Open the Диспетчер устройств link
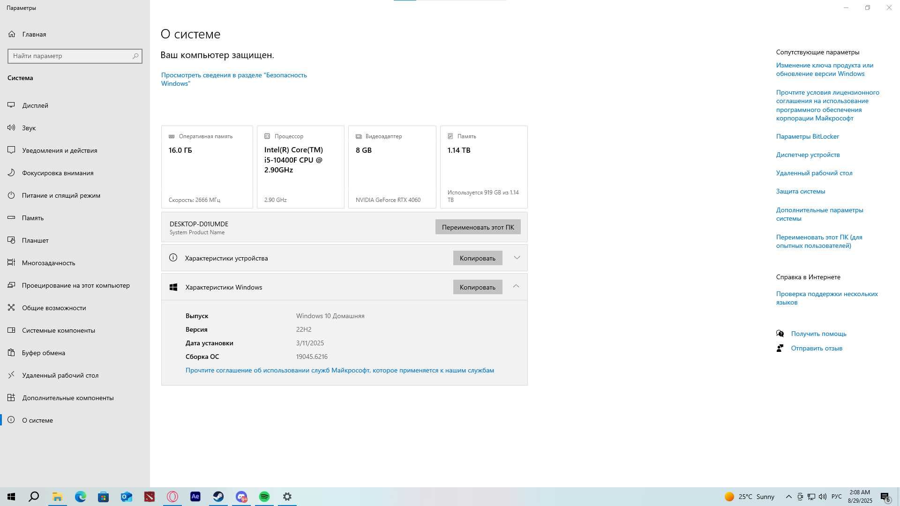Image resolution: width=900 pixels, height=506 pixels. pos(808,155)
